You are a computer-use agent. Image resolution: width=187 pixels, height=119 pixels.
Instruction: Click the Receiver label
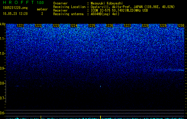60,10
